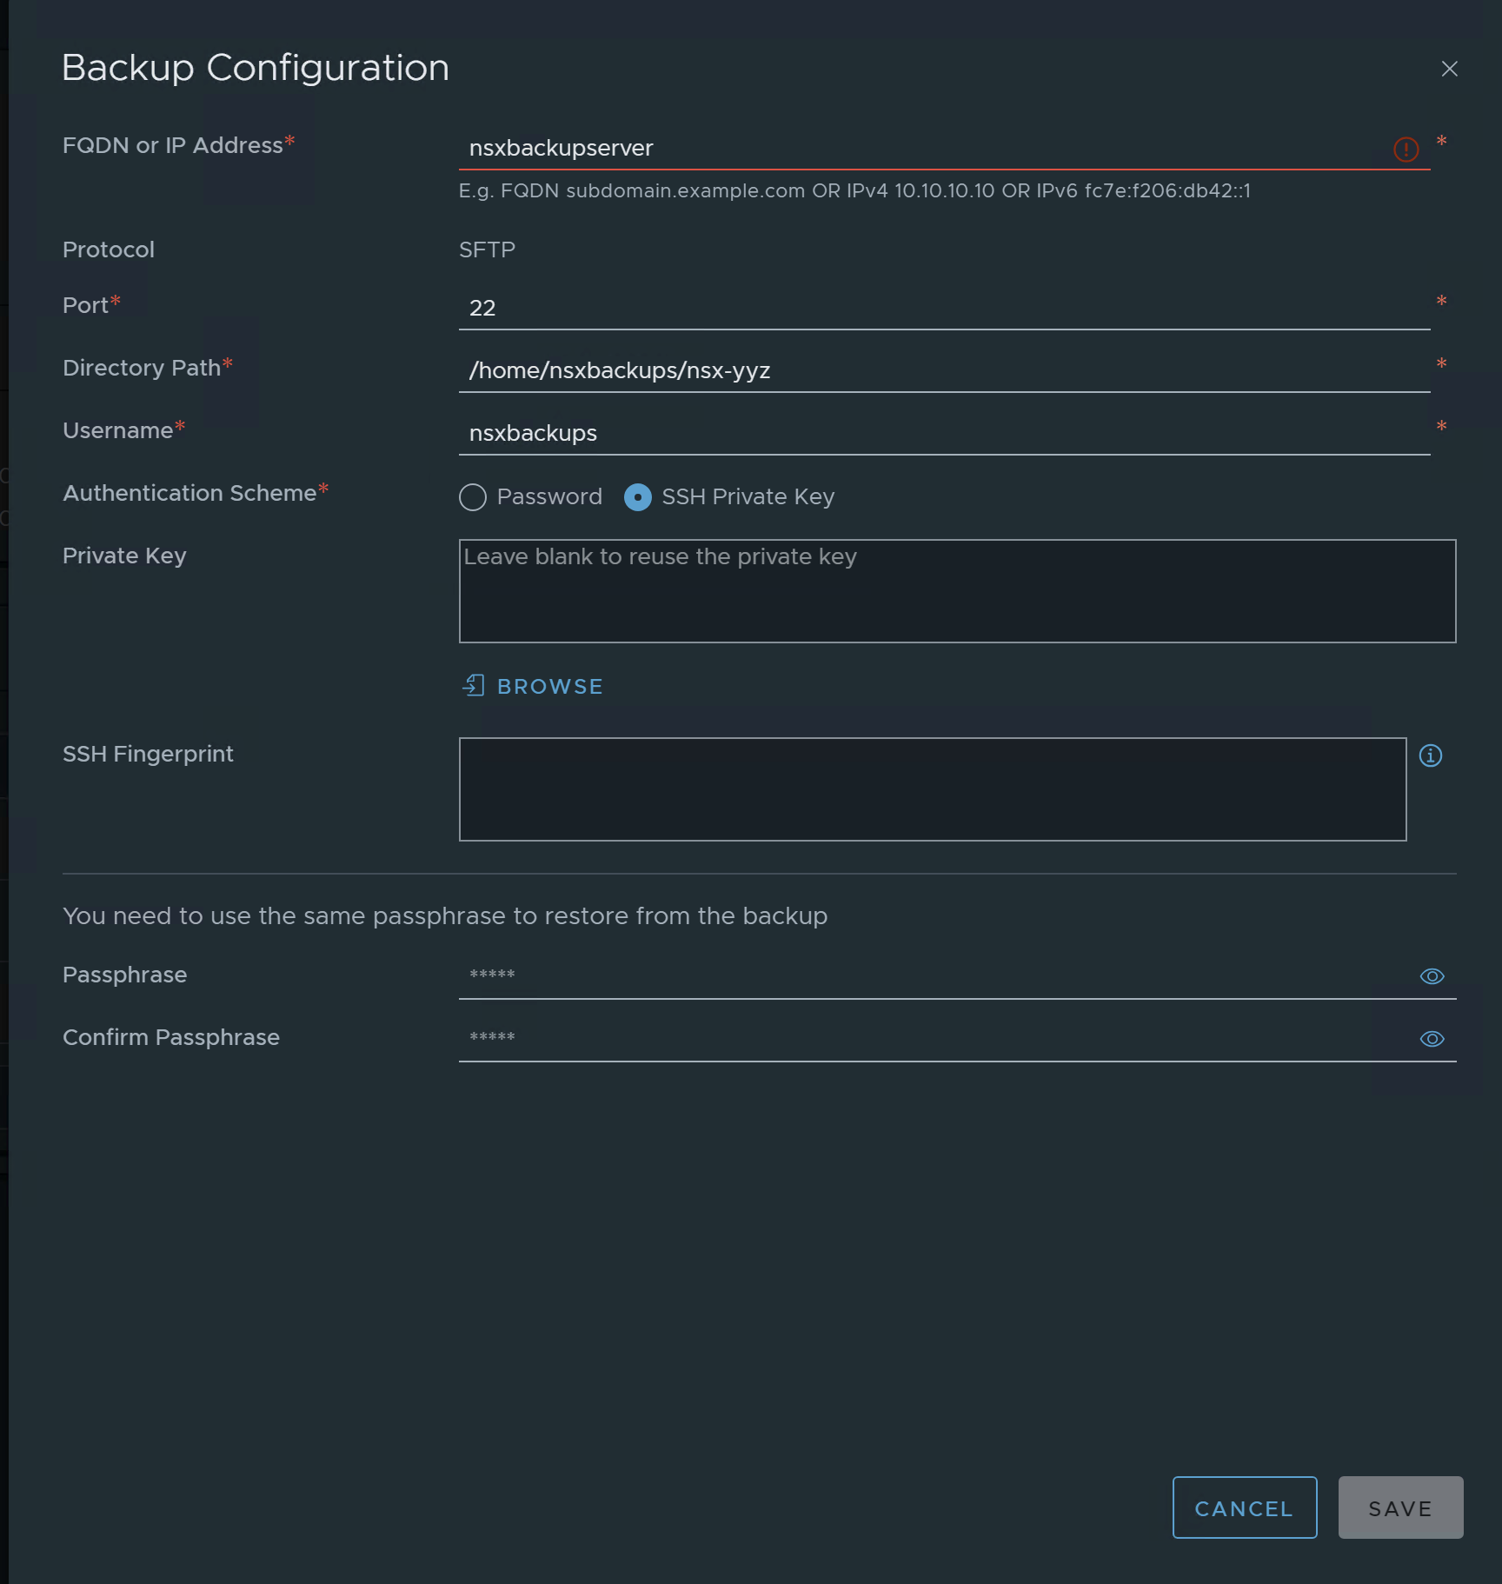Click inside the SSH Fingerprint text area
1502x1584 pixels.
pyautogui.click(x=933, y=789)
